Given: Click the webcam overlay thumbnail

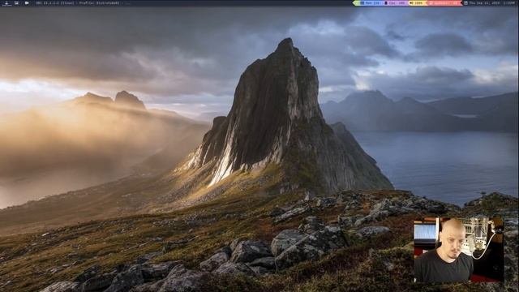Looking at the screenshot, I should point(459,250).
